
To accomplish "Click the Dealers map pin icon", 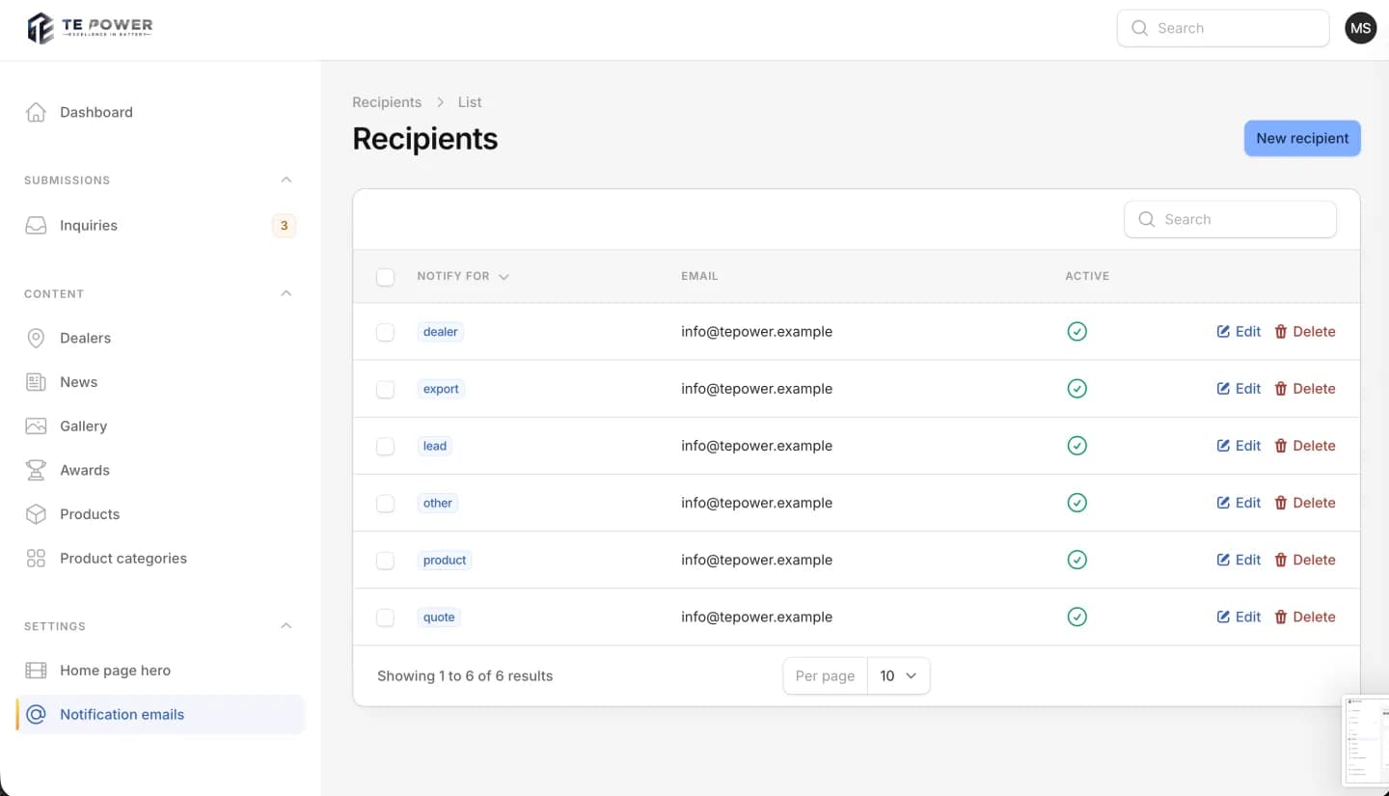I will point(36,338).
